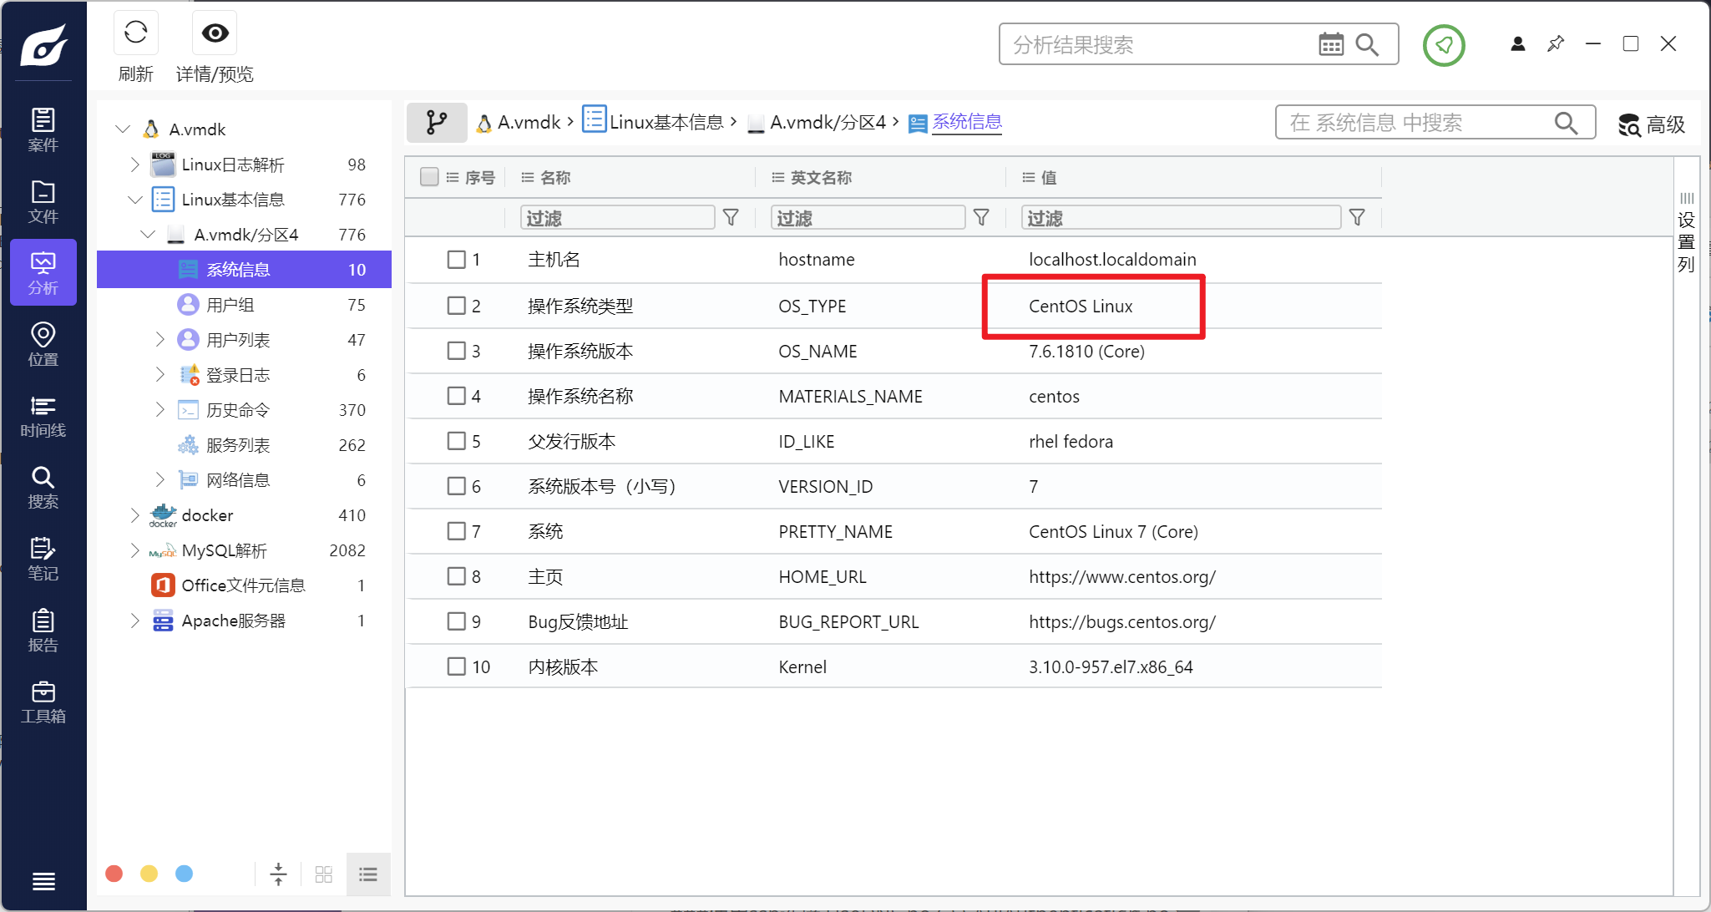1711x912 pixels.
Task: Check the checkbox for row 7 系统
Action: point(456,531)
